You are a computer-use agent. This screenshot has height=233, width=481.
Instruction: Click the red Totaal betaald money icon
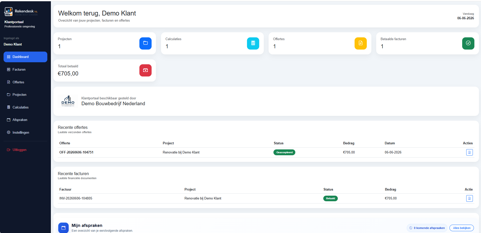click(145, 70)
